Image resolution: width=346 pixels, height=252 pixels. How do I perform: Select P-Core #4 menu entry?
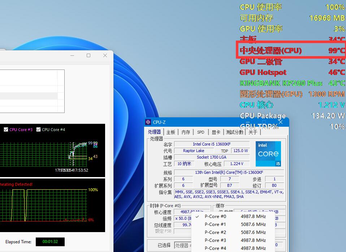coord(233,248)
